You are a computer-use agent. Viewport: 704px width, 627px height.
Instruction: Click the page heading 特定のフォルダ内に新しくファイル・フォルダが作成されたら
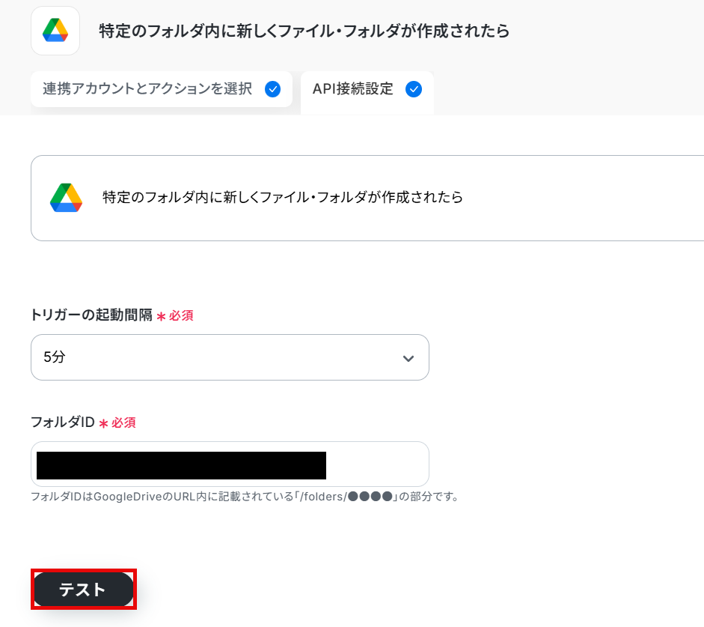tap(304, 31)
